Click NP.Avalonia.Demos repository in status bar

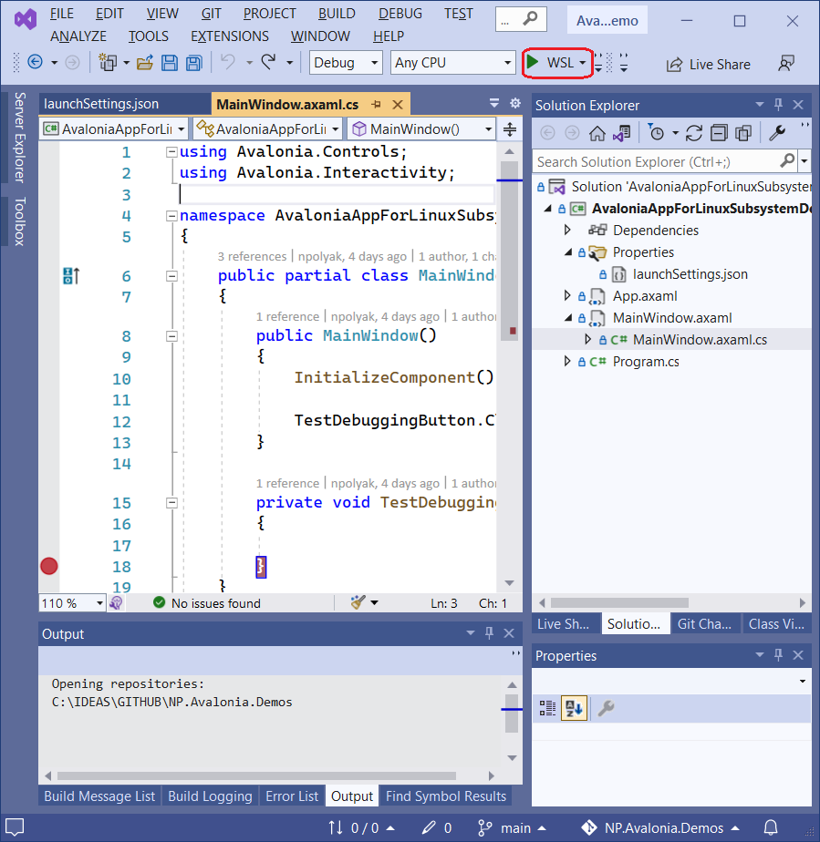661,828
